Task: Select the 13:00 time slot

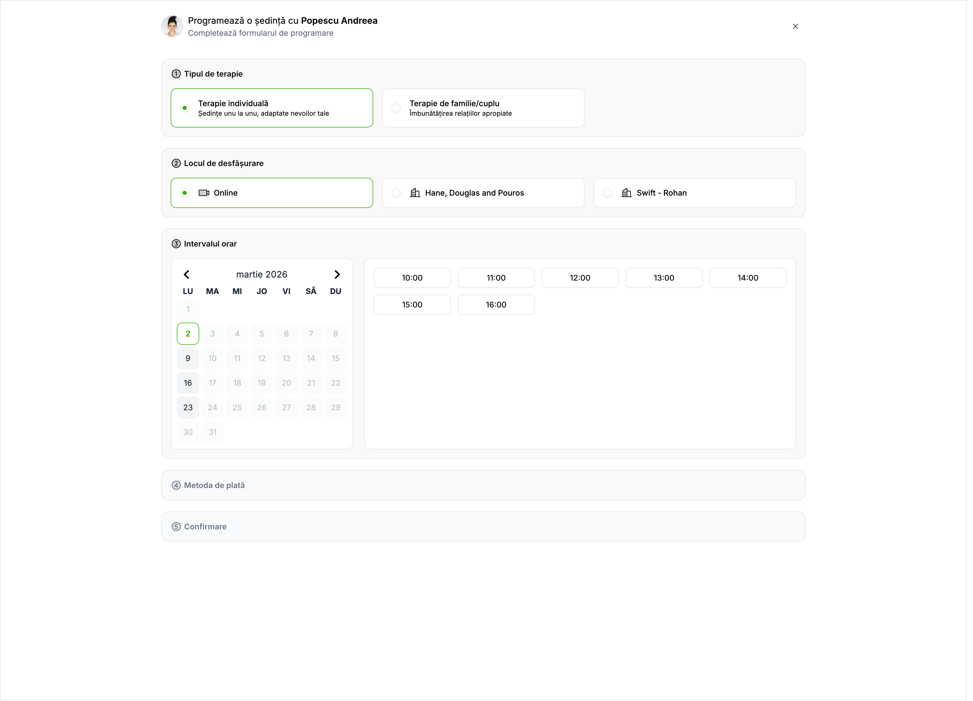Action: (x=664, y=278)
